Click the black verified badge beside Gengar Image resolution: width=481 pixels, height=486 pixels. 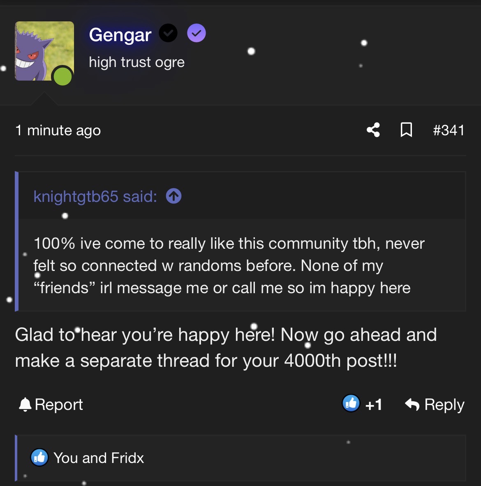click(168, 33)
